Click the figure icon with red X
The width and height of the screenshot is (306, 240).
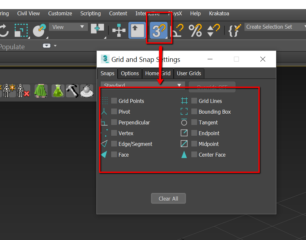(x=23, y=91)
